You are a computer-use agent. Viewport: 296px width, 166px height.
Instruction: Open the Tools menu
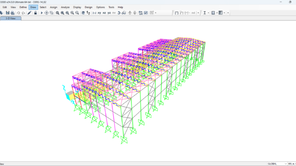coord(111,7)
